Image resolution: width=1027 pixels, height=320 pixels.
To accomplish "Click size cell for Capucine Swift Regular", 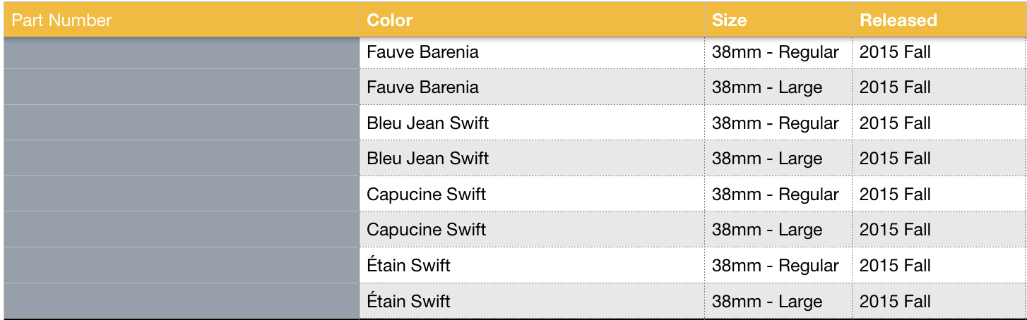I will click(778, 194).
